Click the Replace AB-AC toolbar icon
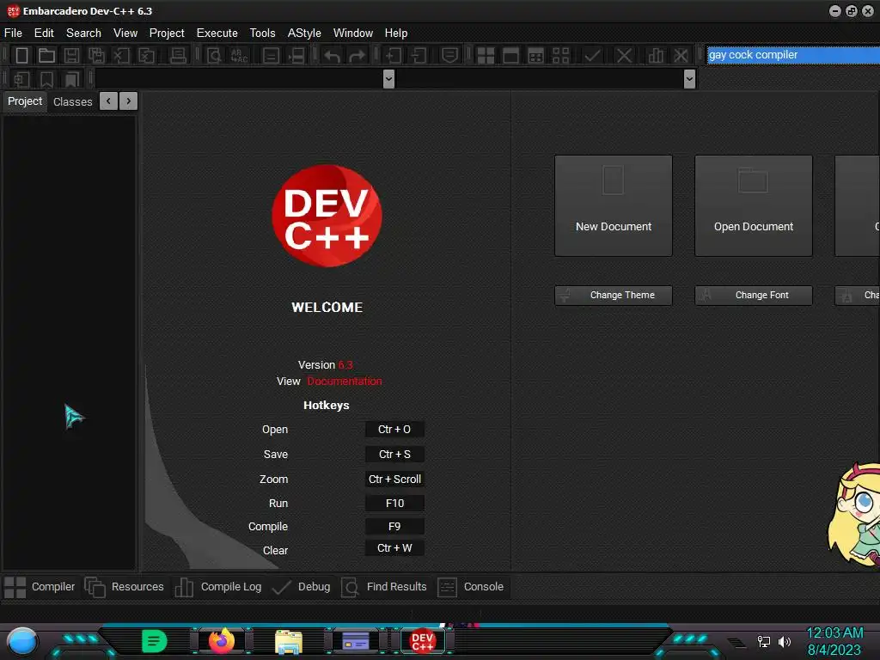 (x=239, y=55)
